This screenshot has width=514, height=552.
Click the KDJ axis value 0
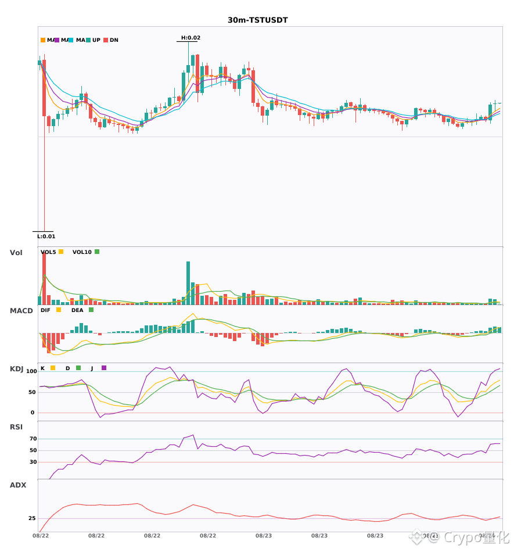point(33,413)
